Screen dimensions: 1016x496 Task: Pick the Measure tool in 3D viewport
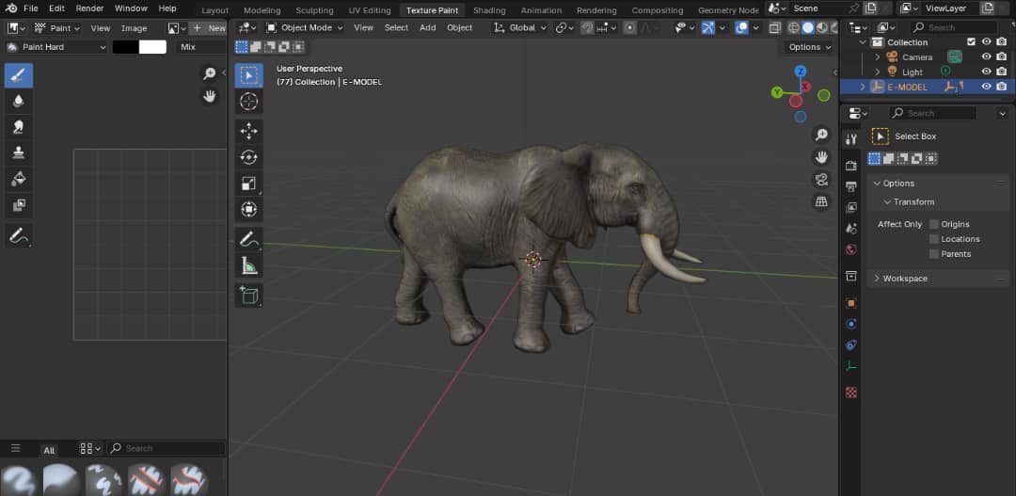(x=248, y=265)
